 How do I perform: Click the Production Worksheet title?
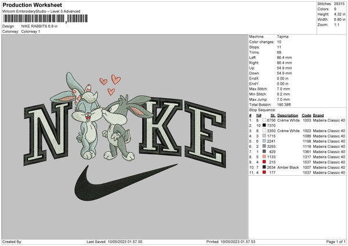tap(31, 5)
